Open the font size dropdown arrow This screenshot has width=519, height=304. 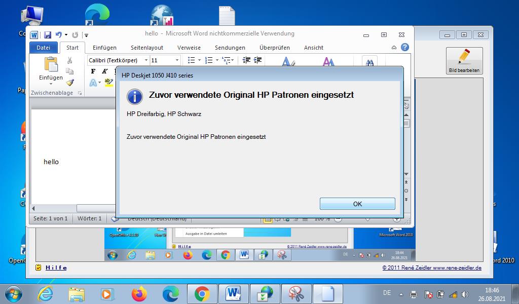point(177,60)
